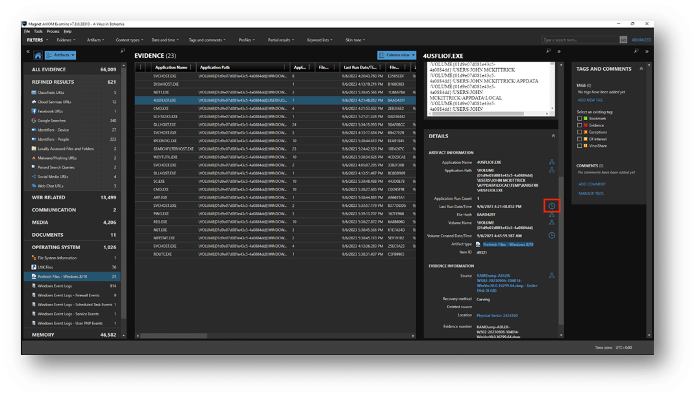This screenshot has height=397, width=696.
Task: Open the Process menu
Action: 53,31
